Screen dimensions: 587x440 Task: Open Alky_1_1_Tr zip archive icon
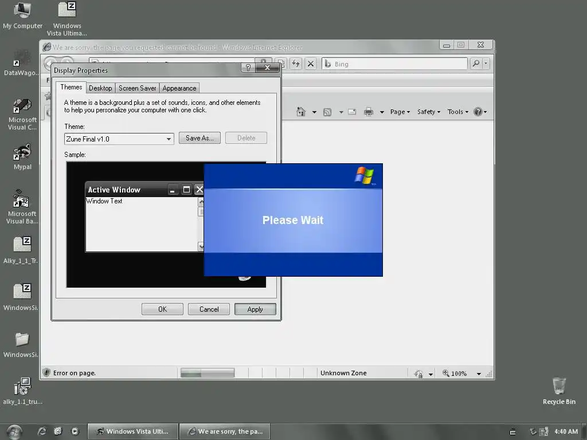[21, 250]
